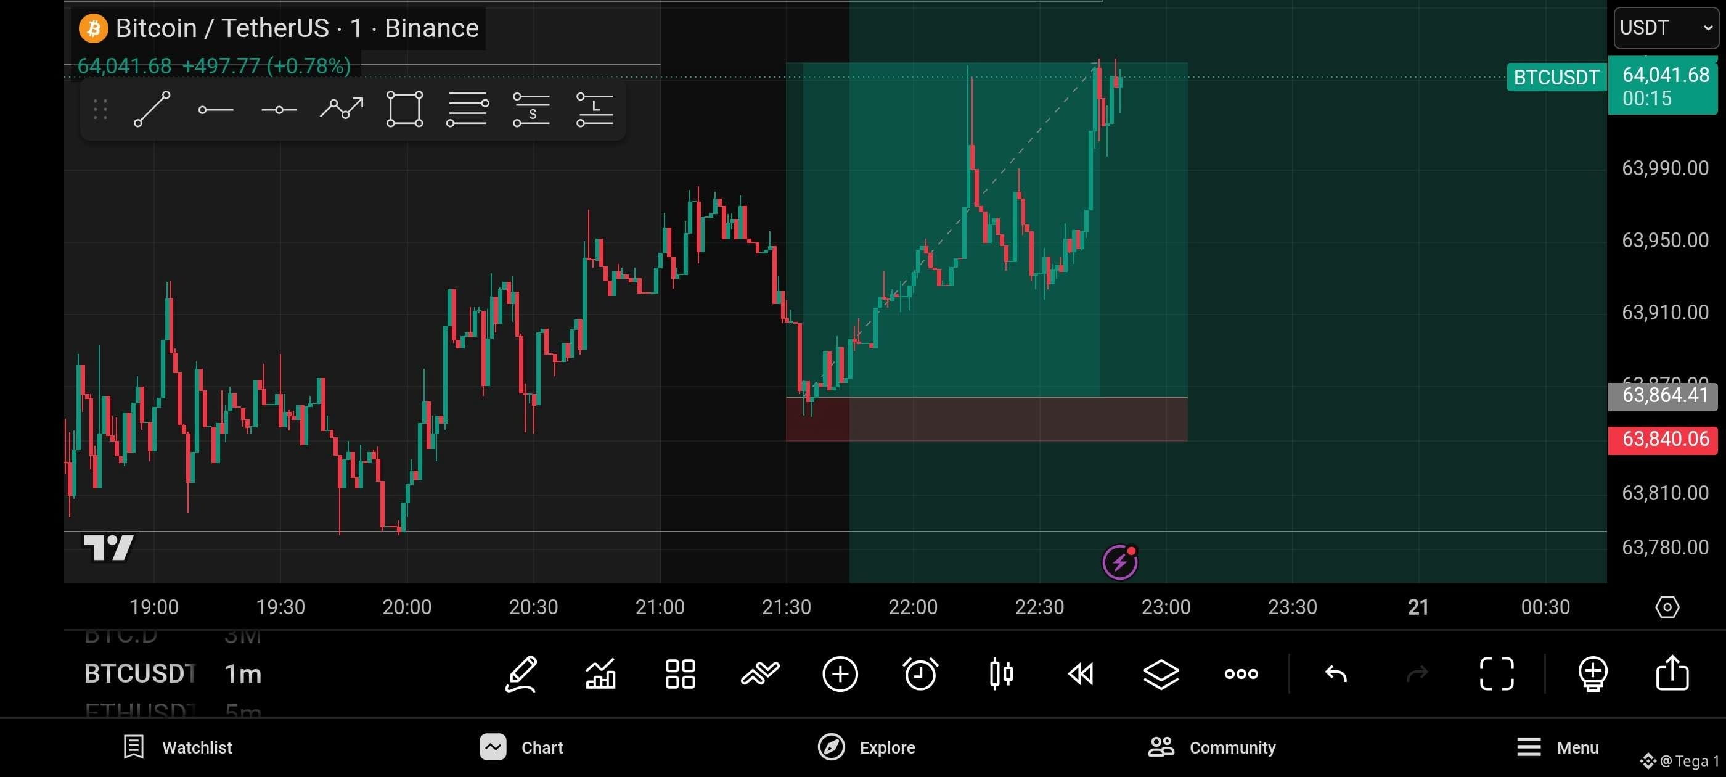Click the BTCUSDT current price label
This screenshot has height=777, width=1726.
[x=1556, y=78]
